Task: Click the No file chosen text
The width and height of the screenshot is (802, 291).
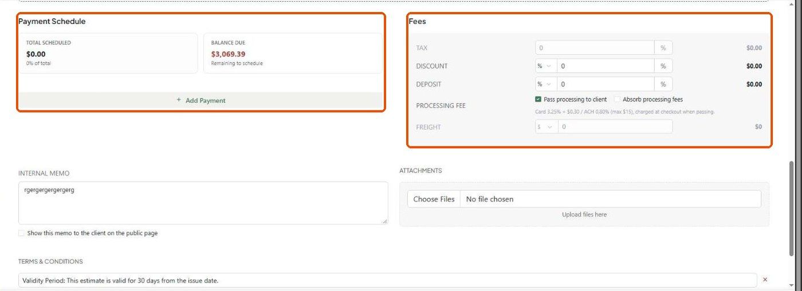Action: 490,199
